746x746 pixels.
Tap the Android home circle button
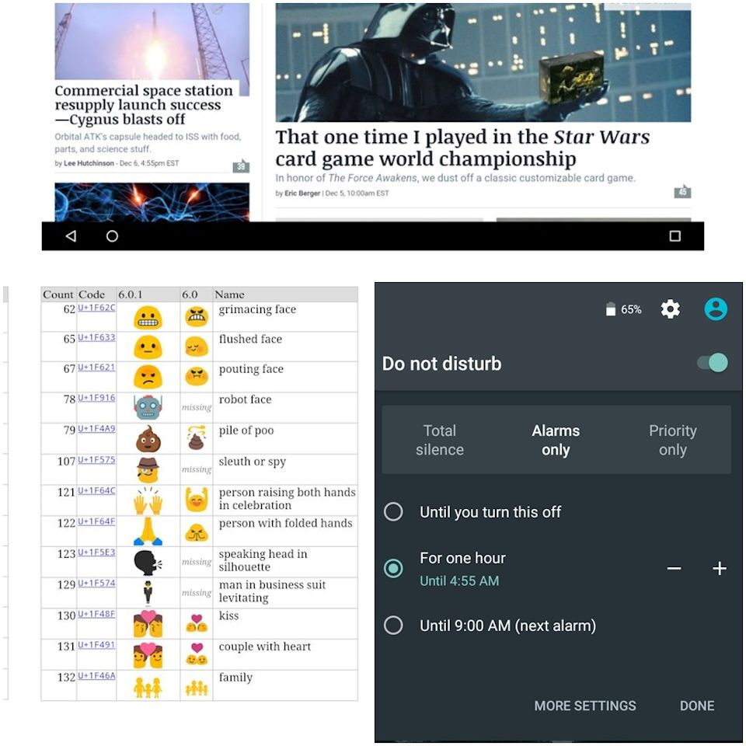pos(112,236)
